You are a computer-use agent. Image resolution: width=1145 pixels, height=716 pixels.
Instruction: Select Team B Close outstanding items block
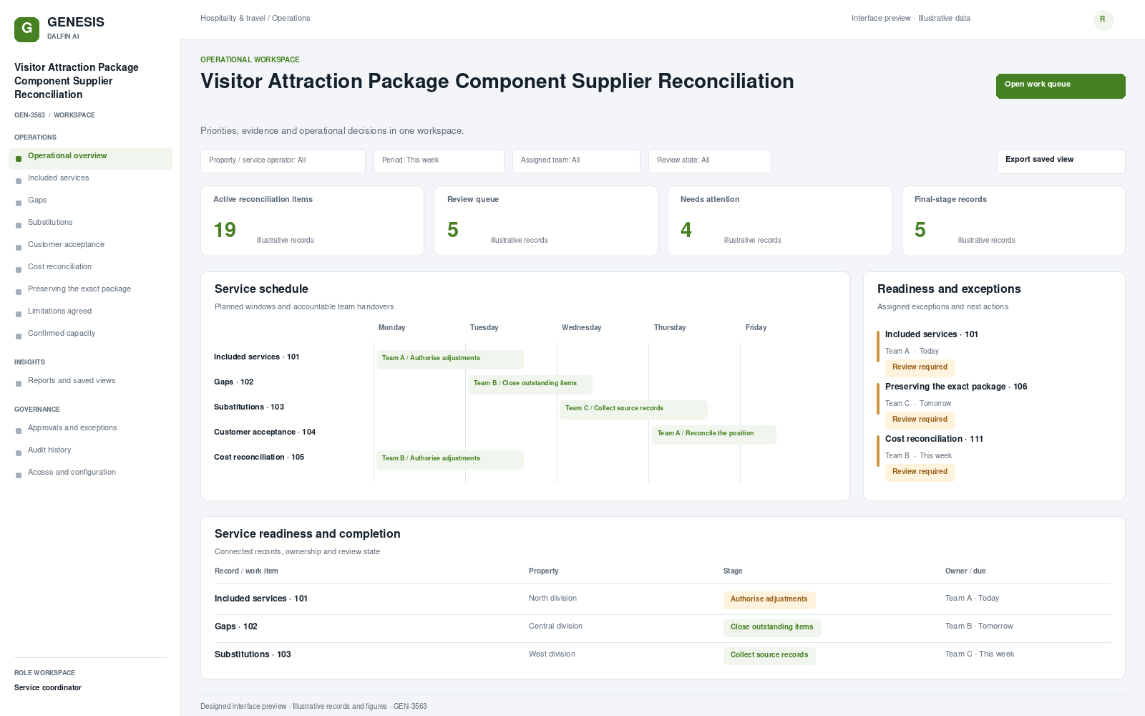[x=530, y=384]
